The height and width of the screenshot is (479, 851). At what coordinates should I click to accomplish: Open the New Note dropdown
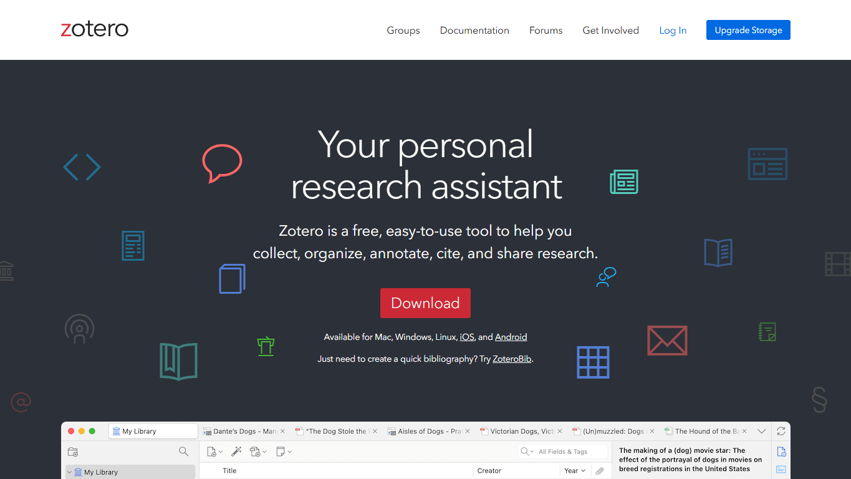click(284, 452)
